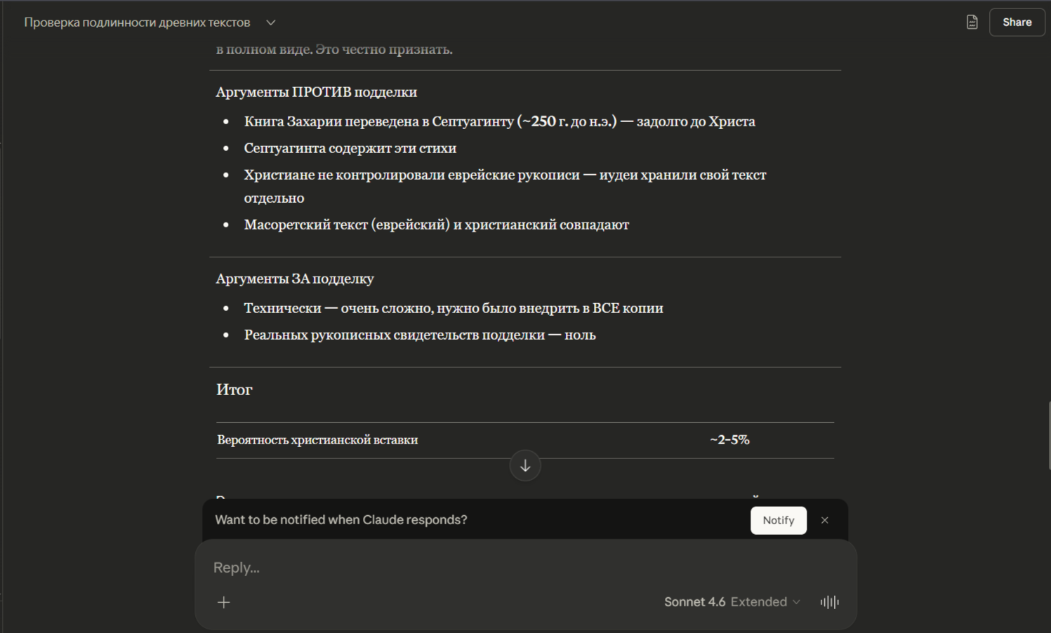Start voice mode with the waveform icon

coord(829,602)
